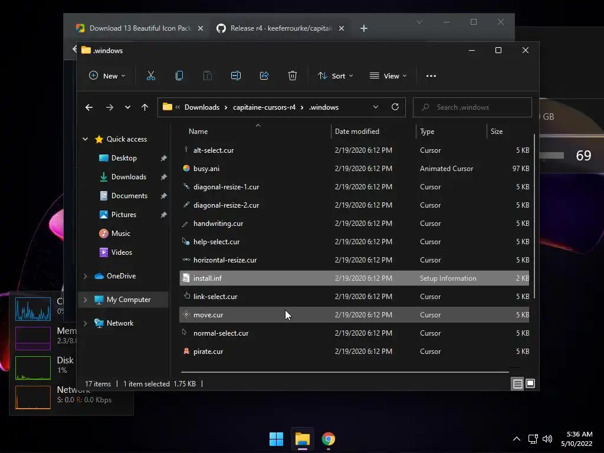Expand the Network tree node
The image size is (604, 453).
pos(86,323)
